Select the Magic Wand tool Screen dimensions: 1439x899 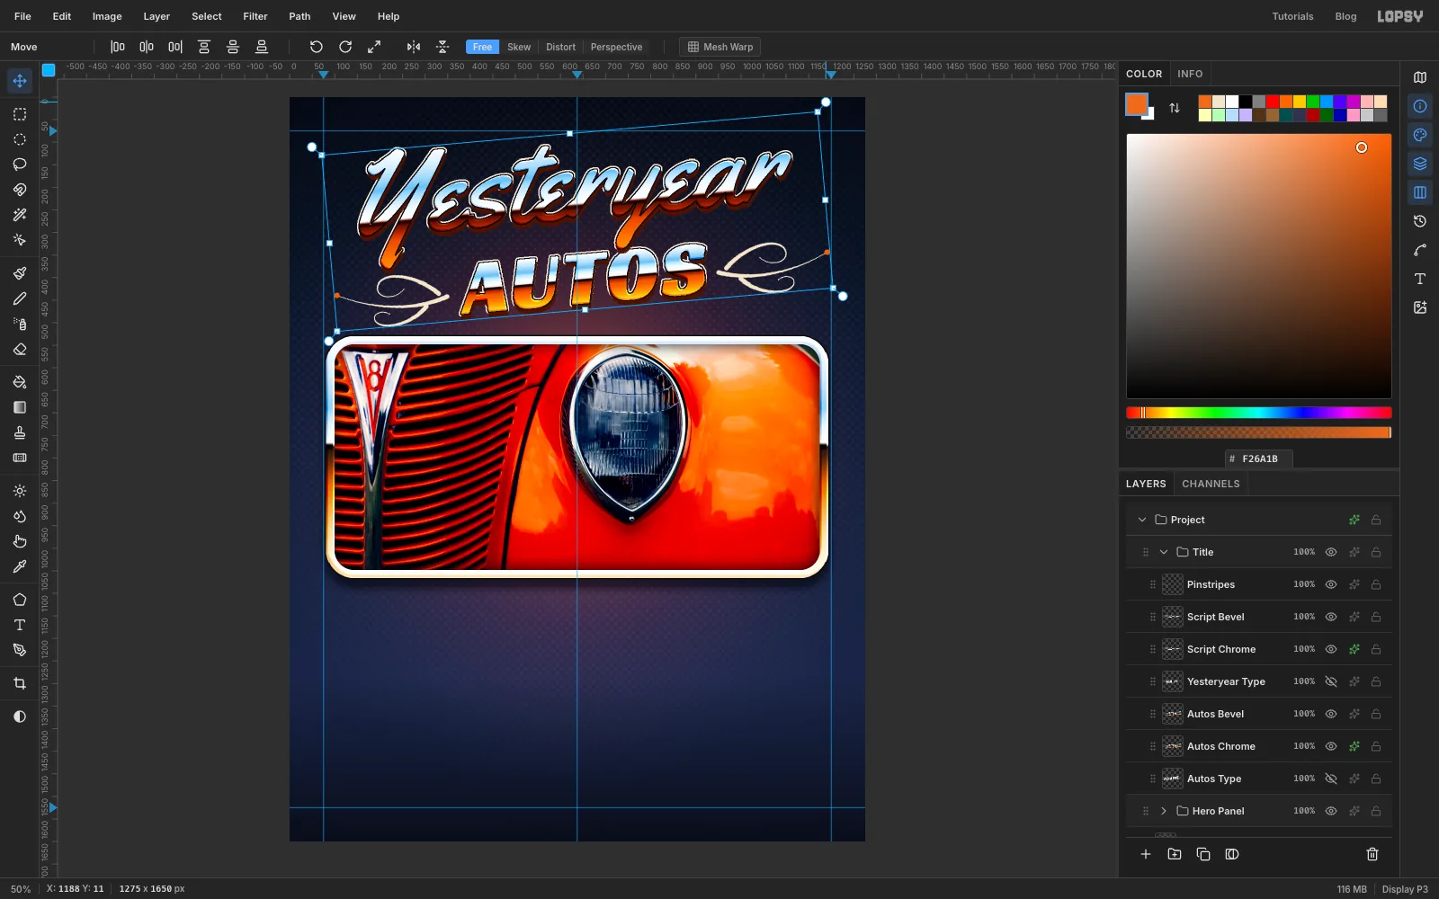pos(20,215)
